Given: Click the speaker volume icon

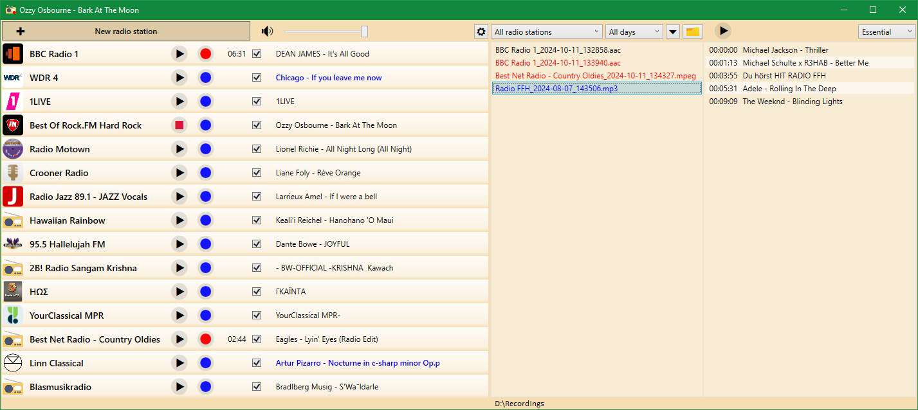Looking at the screenshot, I should pyautogui.click(x=267, y=31).
